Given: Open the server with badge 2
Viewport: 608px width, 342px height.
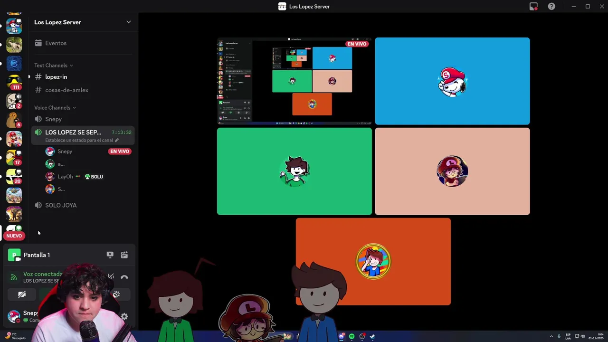Looking at the screenshot, I should [x=14, y=101].
